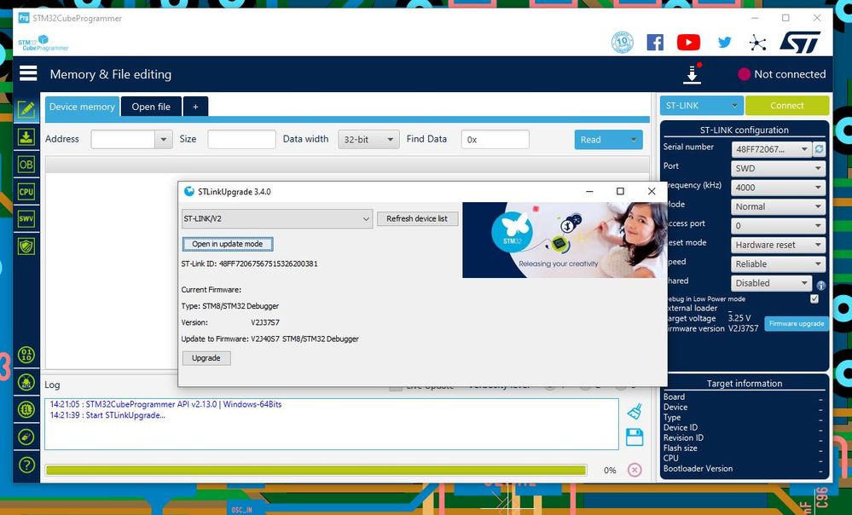Open the ST-LINK/V2 device dropdown in STLinkUpgrade
The image size is (852, 515).
pyautogui.click(x=277, y=219)
